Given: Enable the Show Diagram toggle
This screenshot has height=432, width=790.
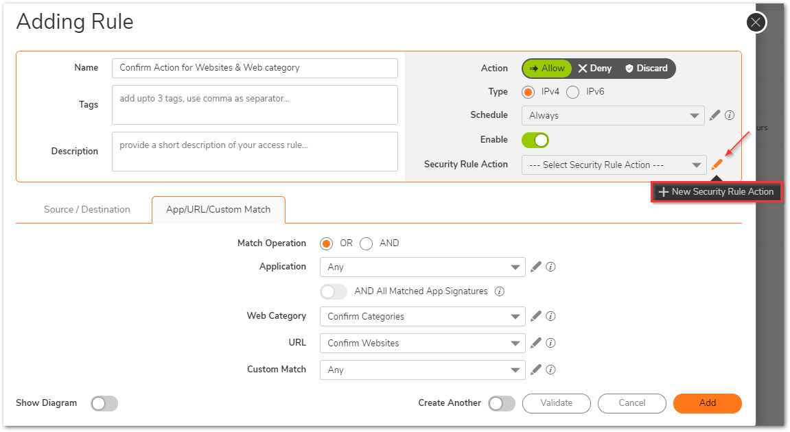Looking at the screenshot, I should click(x=104, y=404).
